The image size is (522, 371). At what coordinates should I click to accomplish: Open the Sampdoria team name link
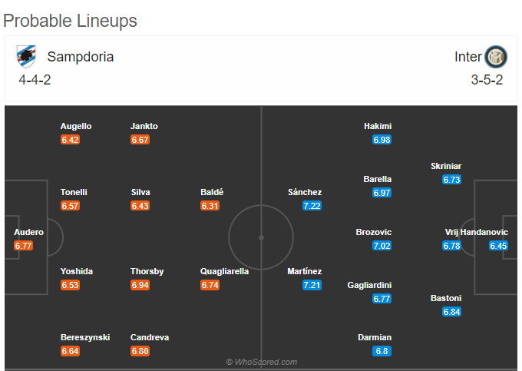point(81,57)
